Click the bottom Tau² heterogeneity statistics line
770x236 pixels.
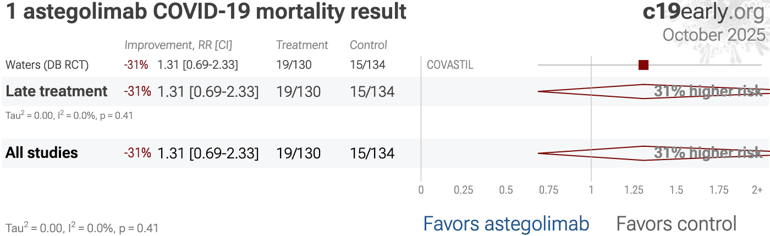(82, 227)
